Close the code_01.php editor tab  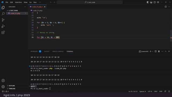click(45, 7)
